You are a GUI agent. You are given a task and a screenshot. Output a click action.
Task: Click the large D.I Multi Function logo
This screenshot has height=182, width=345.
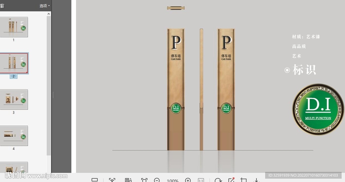[318, 109]
